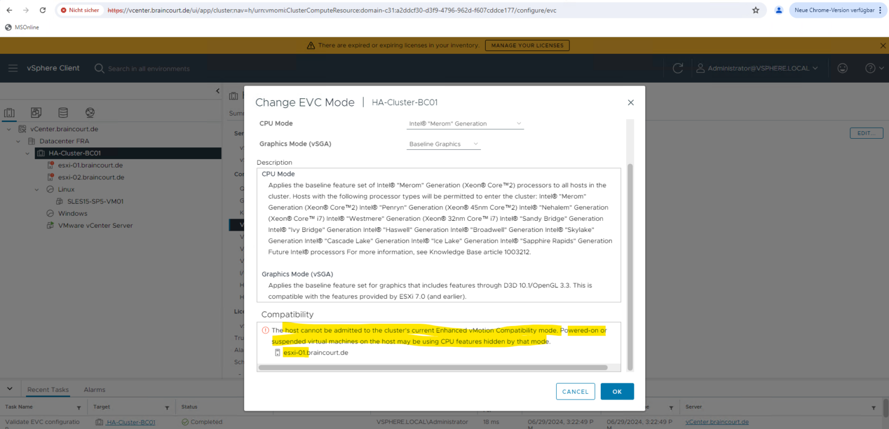
Task: Open the Administrator@VSPHERE.LOCAL user menu
Action: (x=758, y=68)
